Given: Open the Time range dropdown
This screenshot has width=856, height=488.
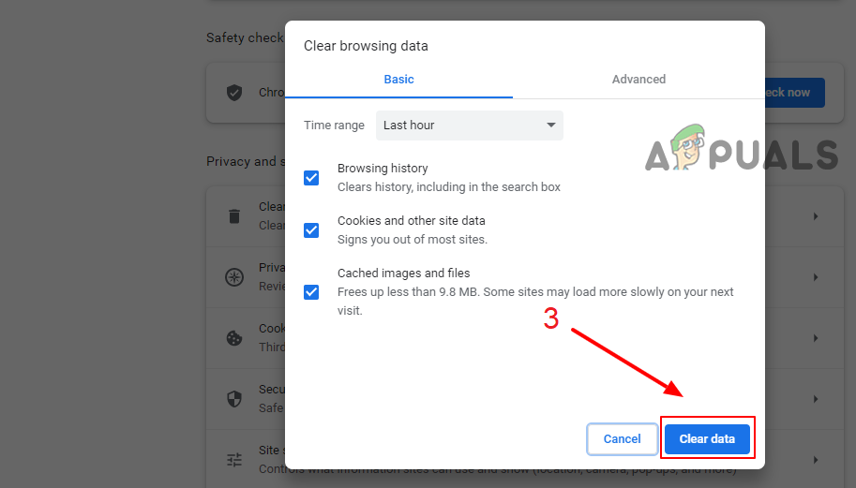Looking at the screenshot, I should [x=470, y=126].
